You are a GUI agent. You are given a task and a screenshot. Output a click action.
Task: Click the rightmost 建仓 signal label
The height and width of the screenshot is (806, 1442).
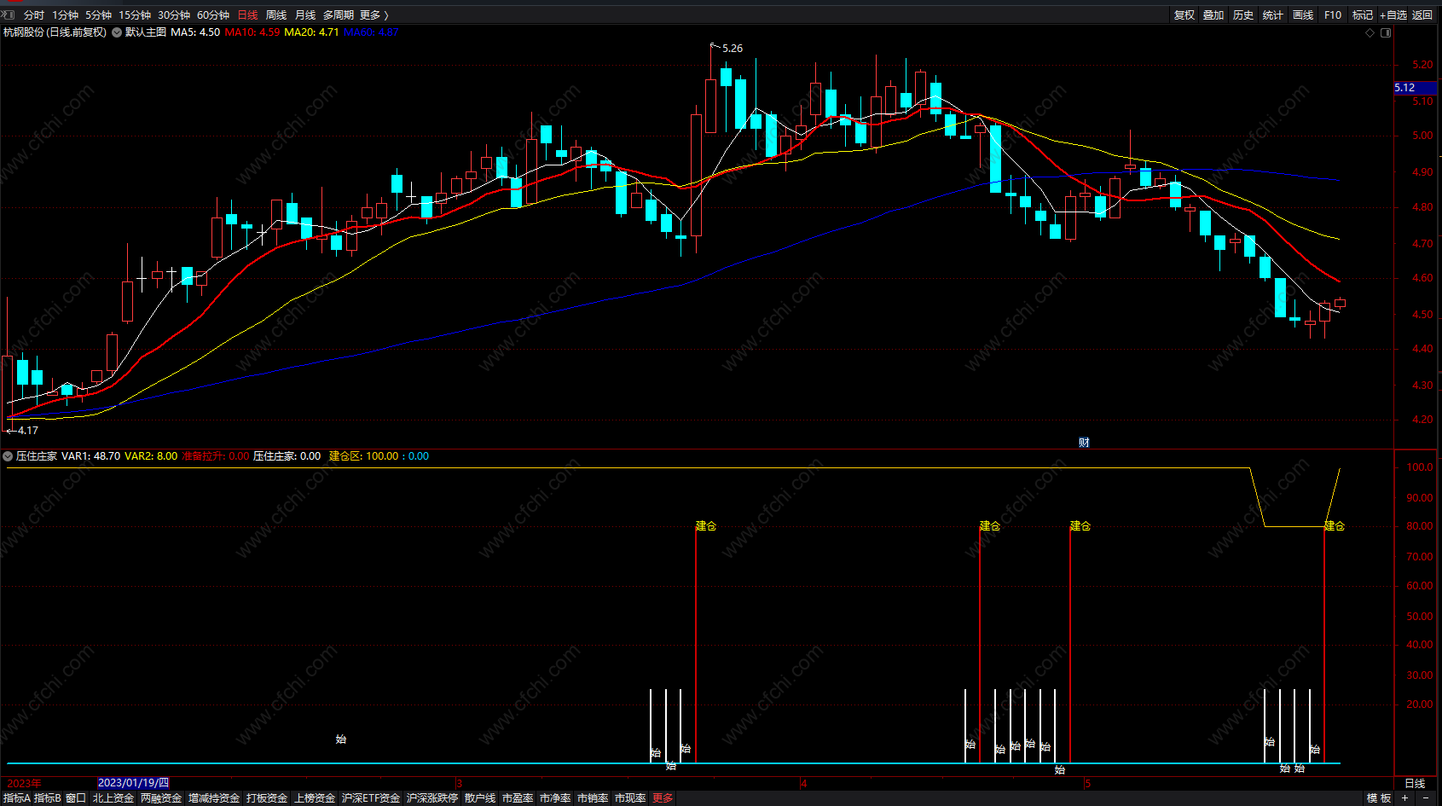click(x=1335, y=526)
